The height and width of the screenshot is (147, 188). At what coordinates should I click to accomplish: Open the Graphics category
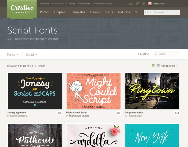(60, 12)
